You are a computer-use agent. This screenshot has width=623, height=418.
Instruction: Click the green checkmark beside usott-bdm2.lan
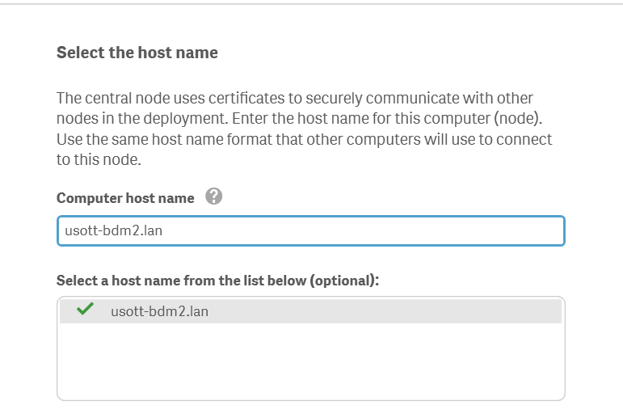point(84,310)
